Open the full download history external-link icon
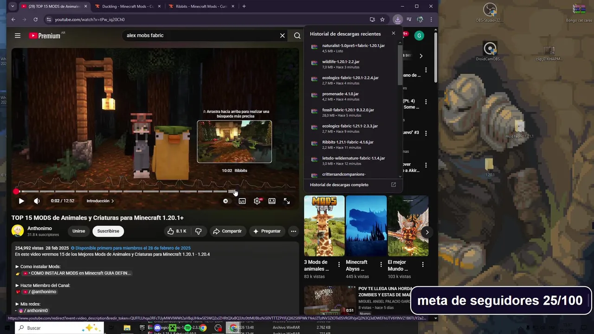Image resolution: width=594 pixels, height=334 pixels. click(394, 185)
